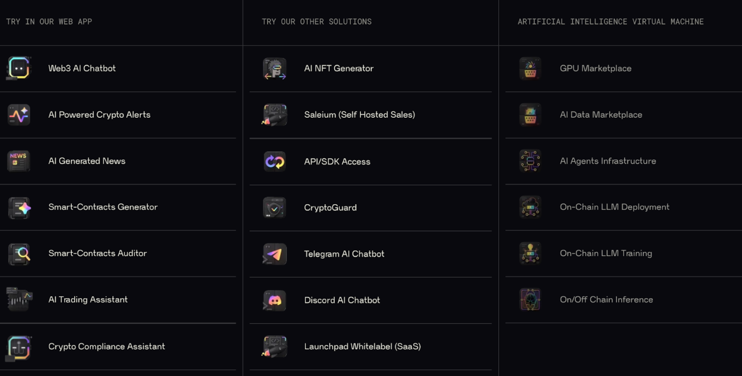Screen dimensions: 742x376
Task: Click the Telegram AI Chatbot icon
Action: point(275,254)
